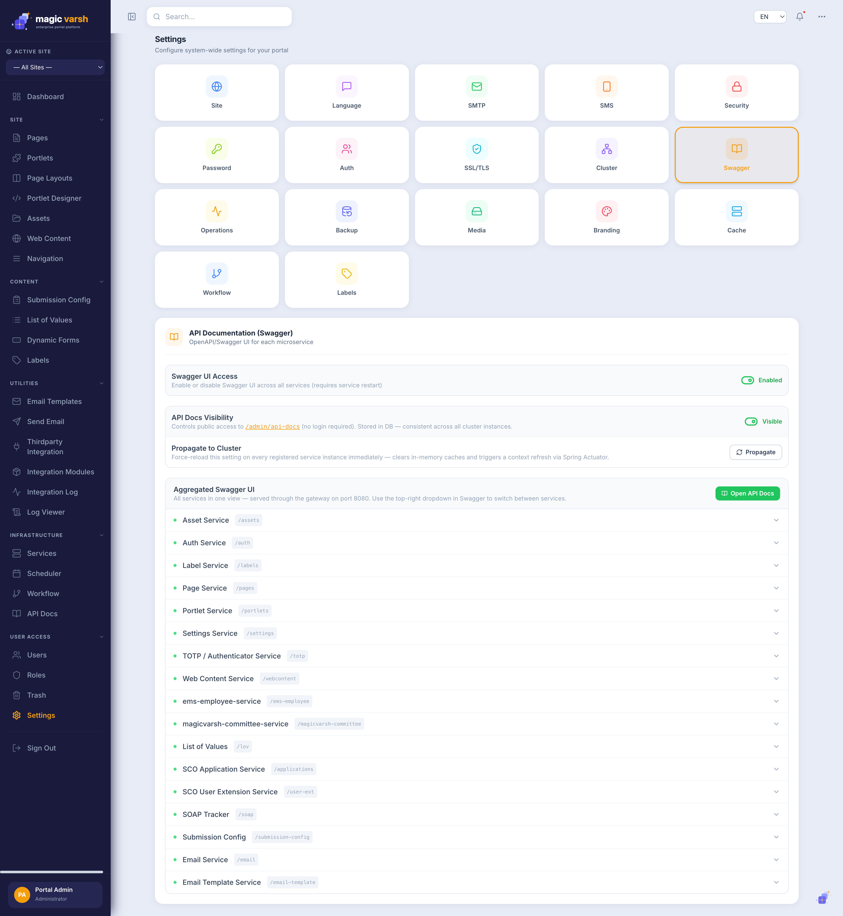Open the Password settings card
The image size is (843, 916).
click(217, 155)
